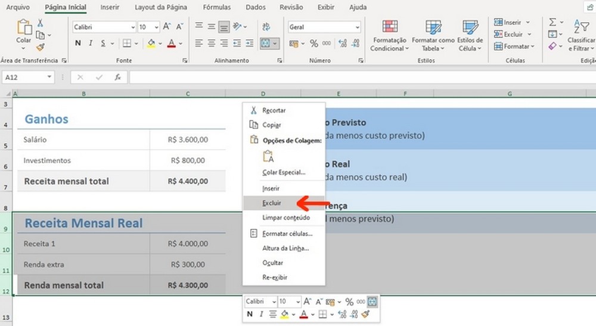
Task: Increase font size using the ribbon's larger A
Action: (166, 27)
